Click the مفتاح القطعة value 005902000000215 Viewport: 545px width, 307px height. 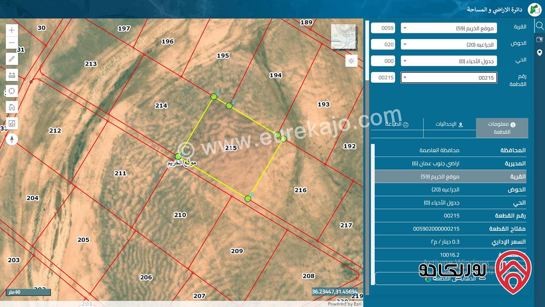coord(436,229)
